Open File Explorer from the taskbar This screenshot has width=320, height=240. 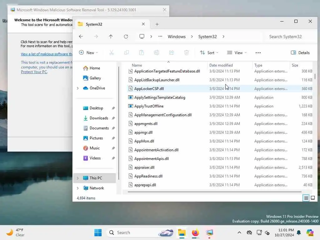click(x=182, y=232)
